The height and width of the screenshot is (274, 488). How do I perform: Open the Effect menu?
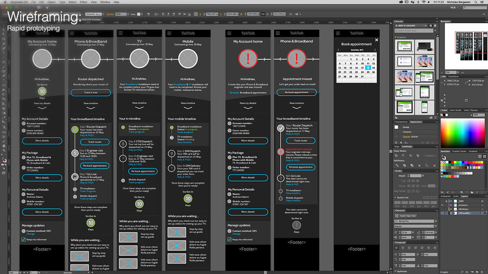coord(83,2)
